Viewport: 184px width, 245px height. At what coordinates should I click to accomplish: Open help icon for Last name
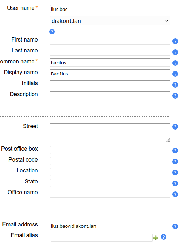point(175,52)
